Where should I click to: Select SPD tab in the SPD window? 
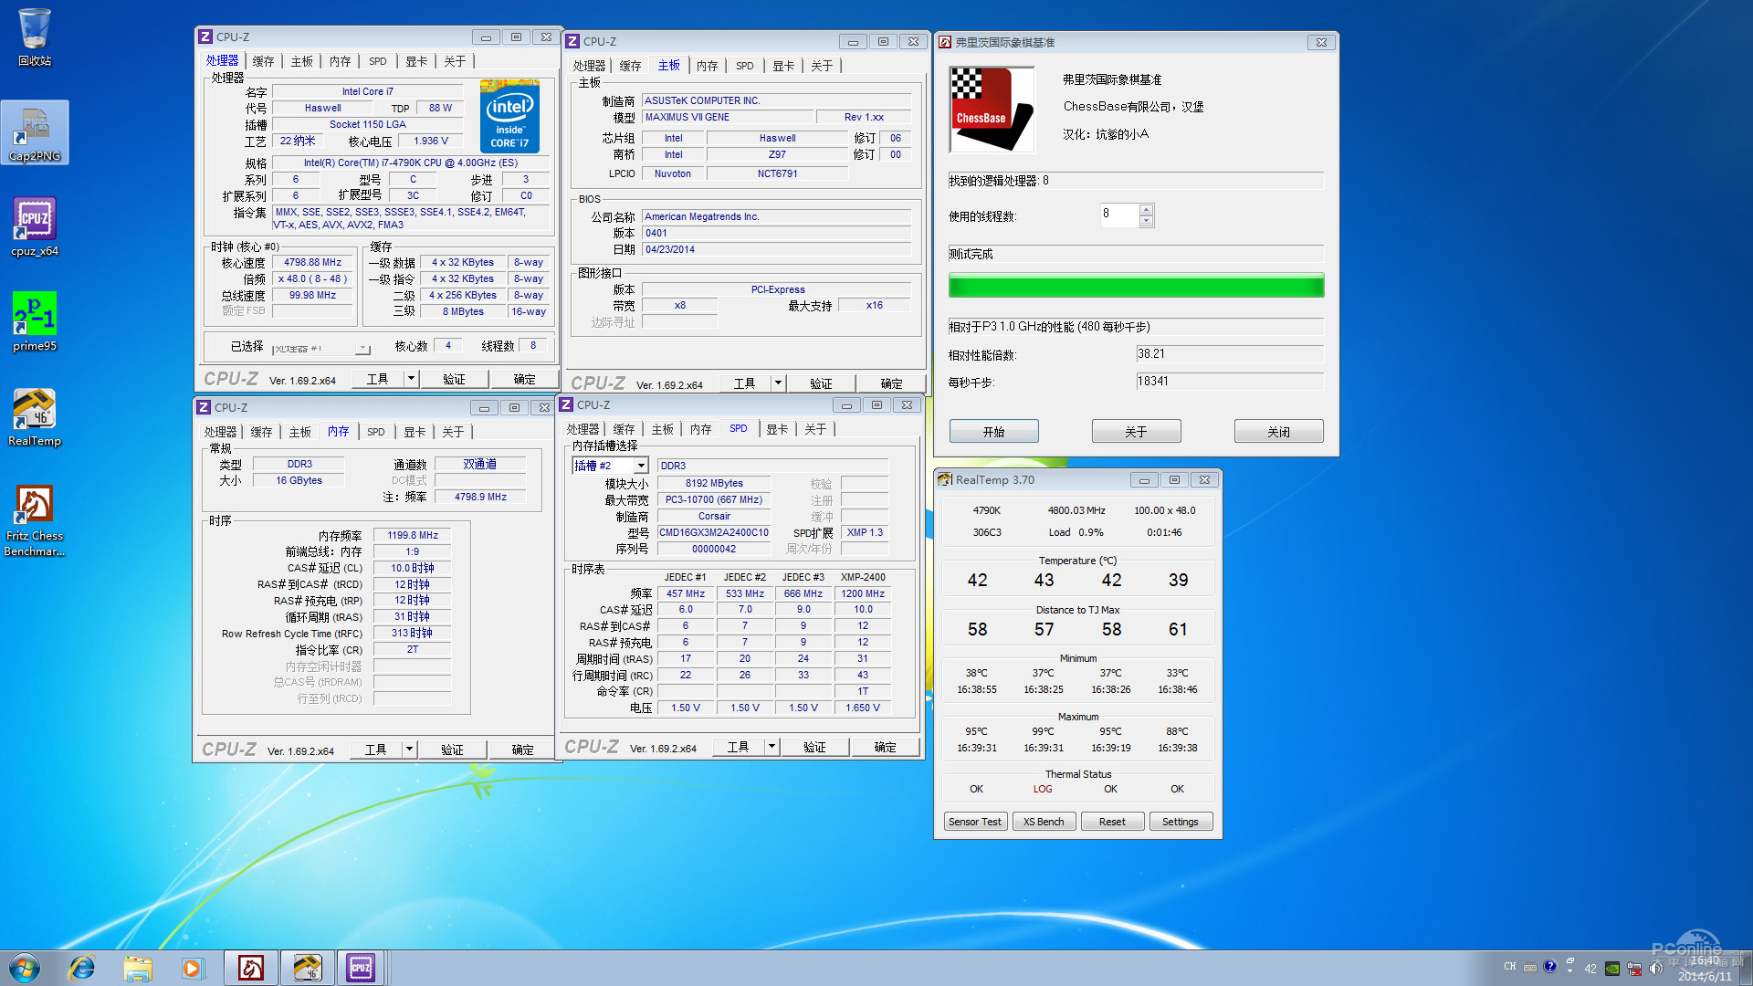pyautogui.click(x=739, y=429)
